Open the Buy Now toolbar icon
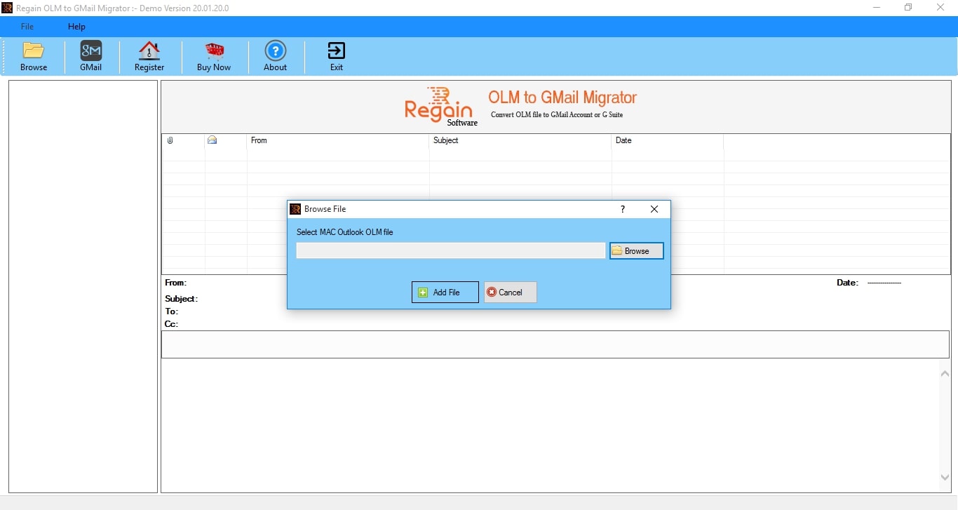The width and height of the screenshot is (958, 510). 213,56
